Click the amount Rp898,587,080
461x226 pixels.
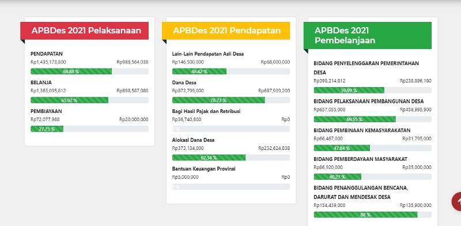coord(133,91)
